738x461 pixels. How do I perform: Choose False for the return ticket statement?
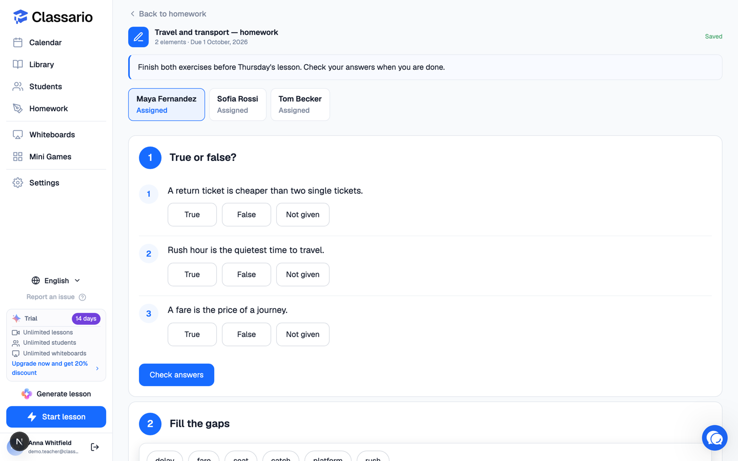pos(247,215)
